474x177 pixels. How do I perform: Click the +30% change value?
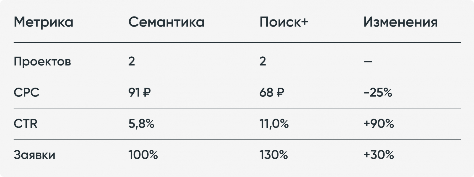pyautogui.click(x=379, y=155)
